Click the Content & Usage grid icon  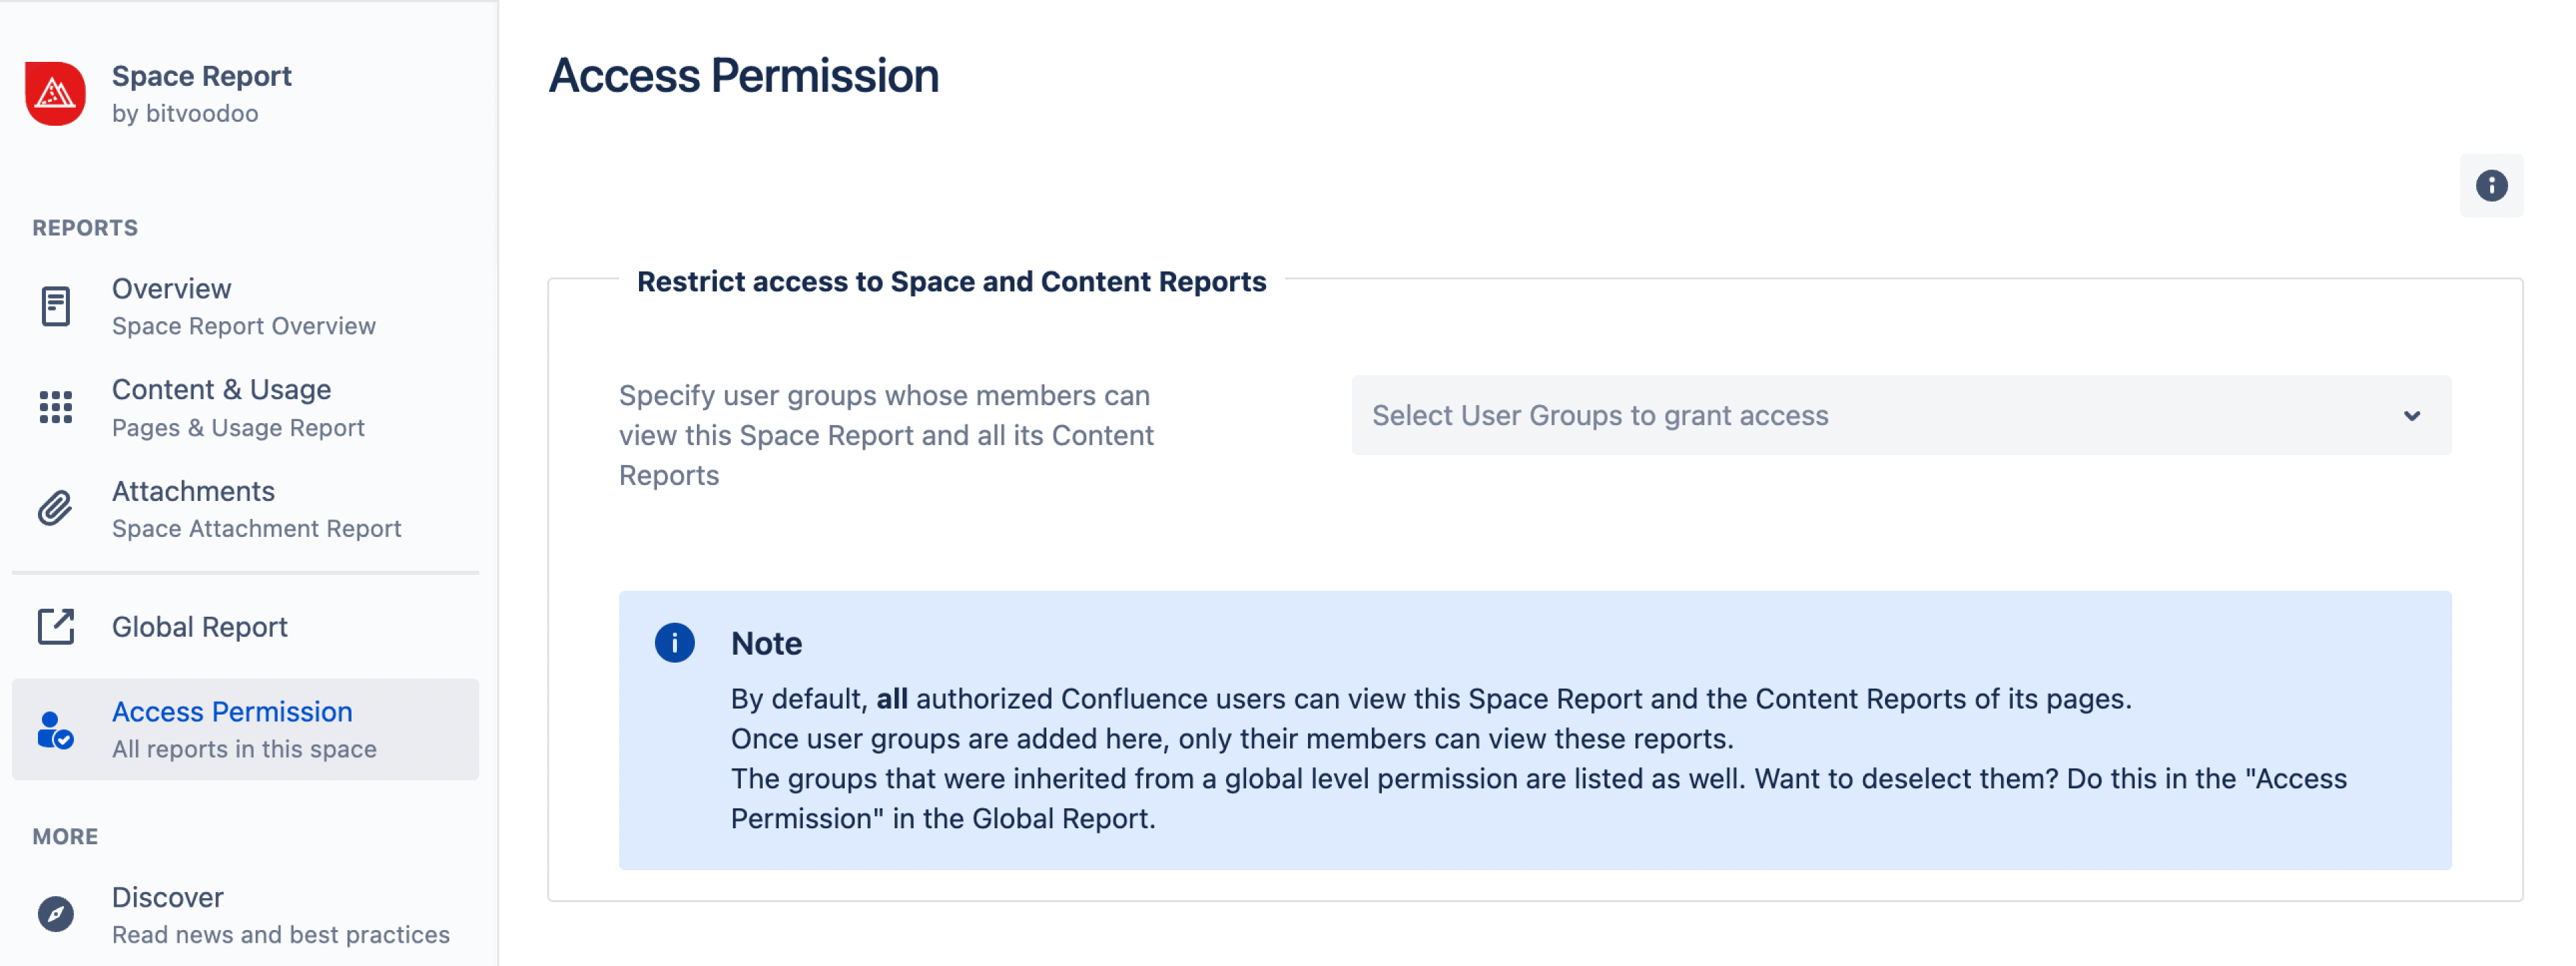(56, 407)
